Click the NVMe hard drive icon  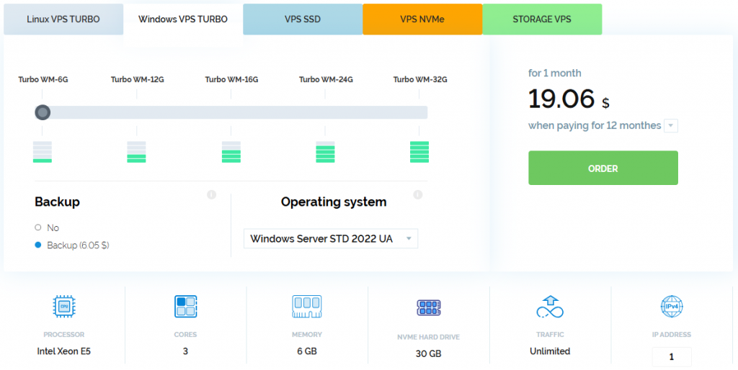[x=428, y=307]
